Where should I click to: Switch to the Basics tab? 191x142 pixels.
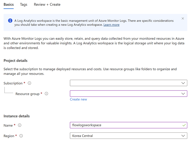9,5
